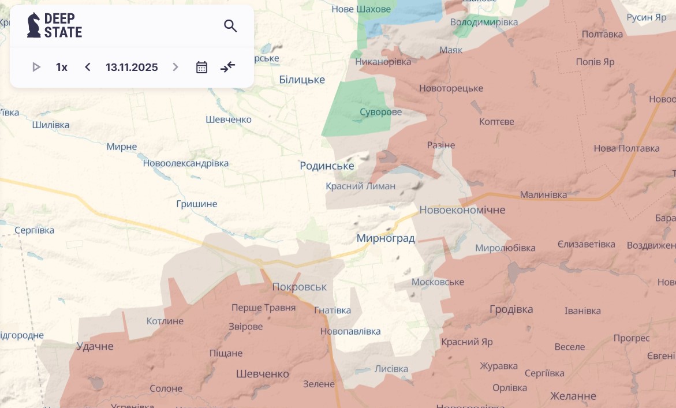Change the 1x playback speed
The height and width of the screenshot is (408, 676).
(62, 67)
